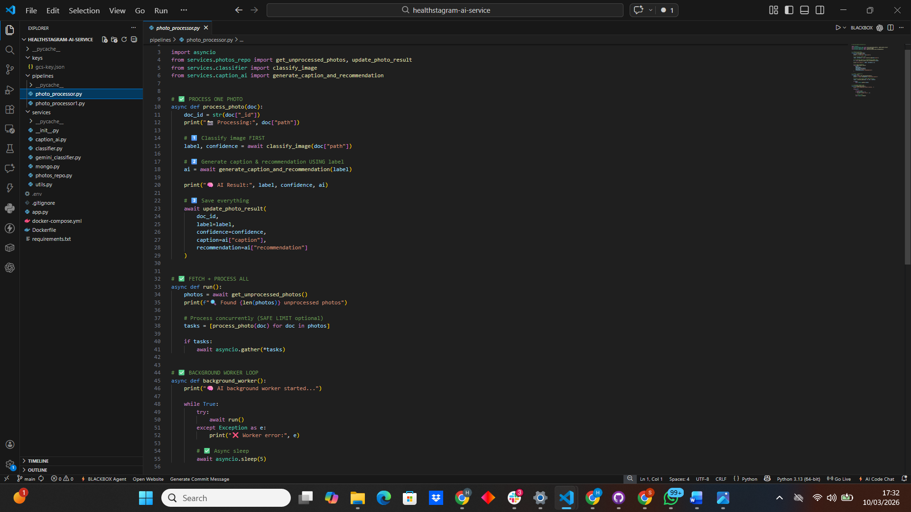Open the Extensions view
This screenshot has width=911, height=512.
[x=9, y=110]
